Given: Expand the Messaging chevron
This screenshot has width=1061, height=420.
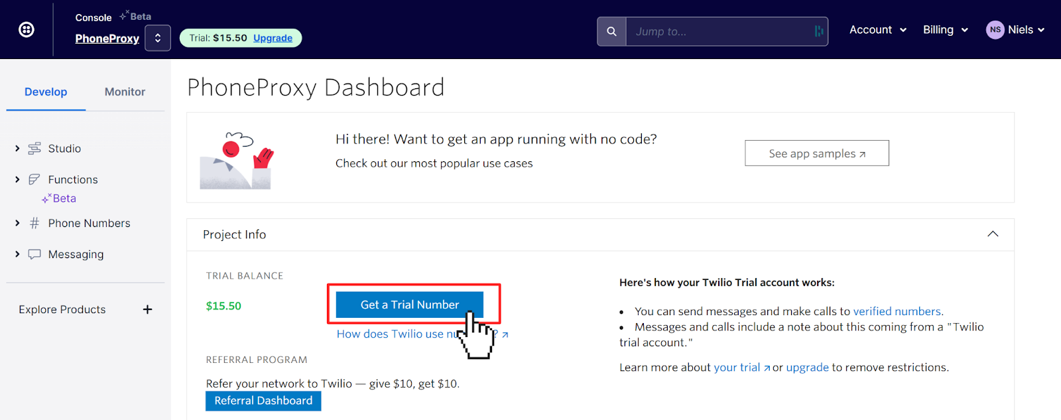Looking at the screenshot, I should coord(17,255).
